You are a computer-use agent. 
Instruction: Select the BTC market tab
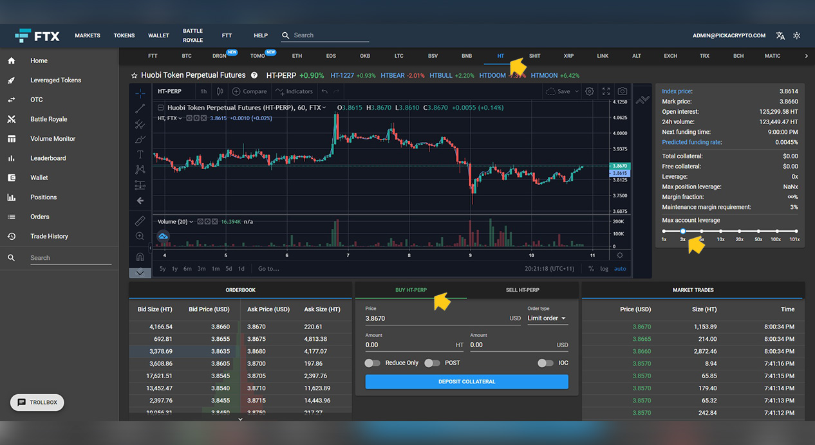coord(187,56)
